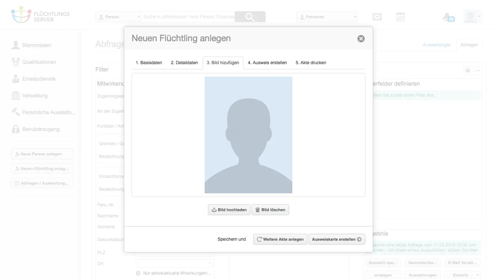
Task: Click the Flüchtlings Server logo
Action: click(40, 15)
